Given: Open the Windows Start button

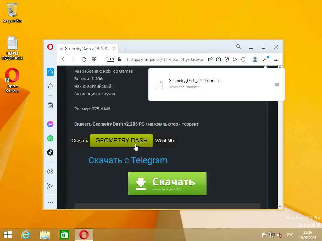Looking at the screenshot, I should coord(8,235).
